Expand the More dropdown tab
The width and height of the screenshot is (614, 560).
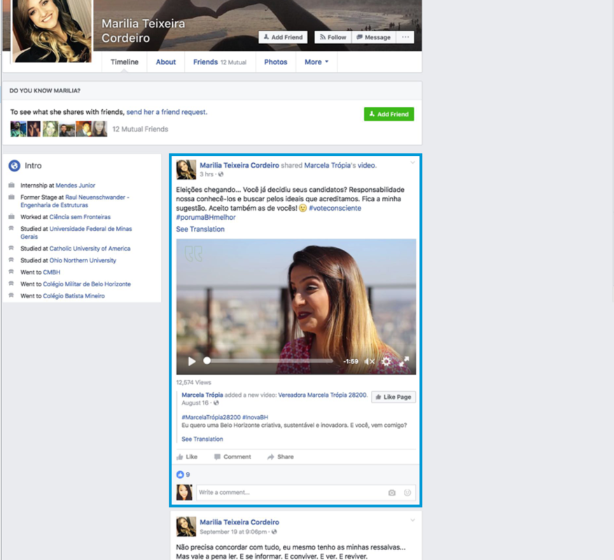point(316,62)
